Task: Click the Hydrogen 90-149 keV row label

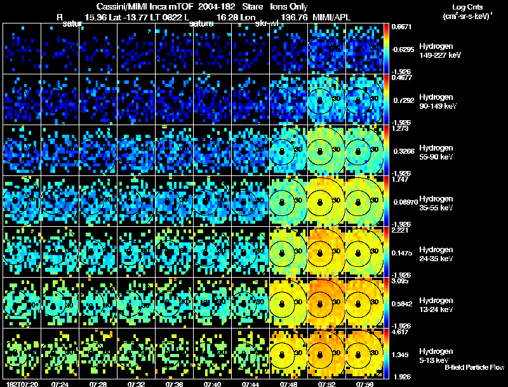Action: [x=438, y=102]
